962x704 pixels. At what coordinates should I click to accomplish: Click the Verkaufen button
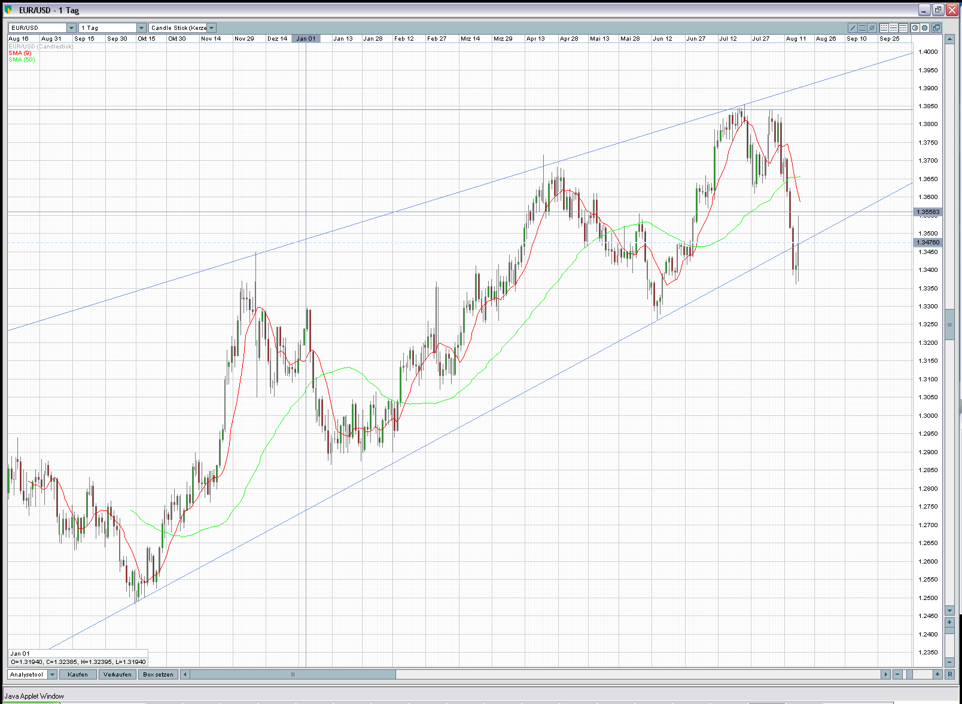[117, 675]
